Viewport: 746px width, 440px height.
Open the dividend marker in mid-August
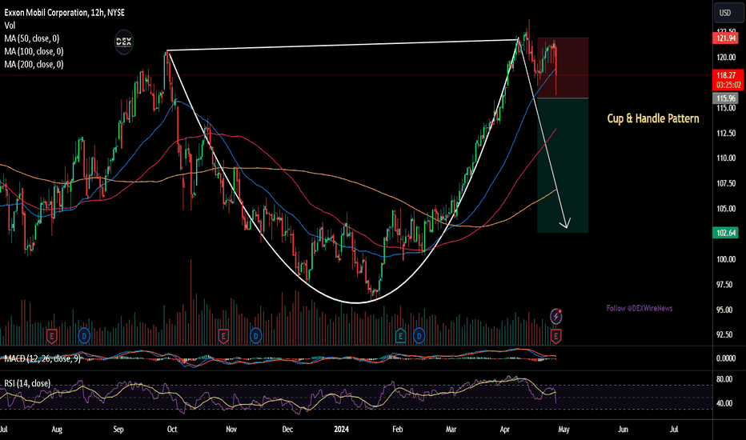point(84,336)
